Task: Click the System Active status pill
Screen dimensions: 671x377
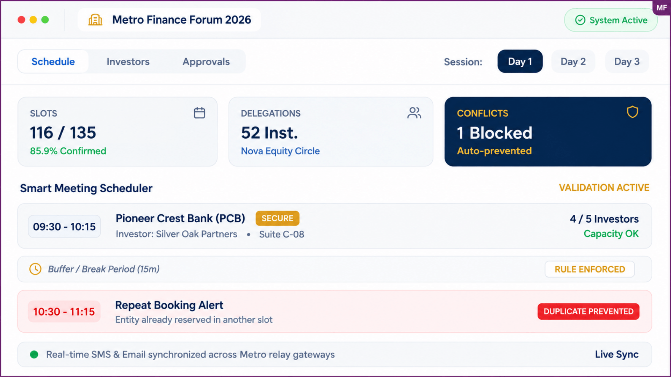Action: (611, 20)
